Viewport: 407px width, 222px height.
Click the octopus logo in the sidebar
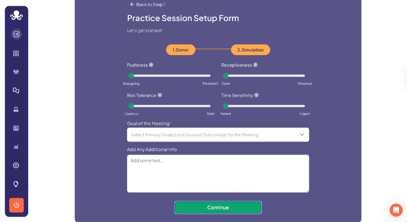[x=16, y=16]
